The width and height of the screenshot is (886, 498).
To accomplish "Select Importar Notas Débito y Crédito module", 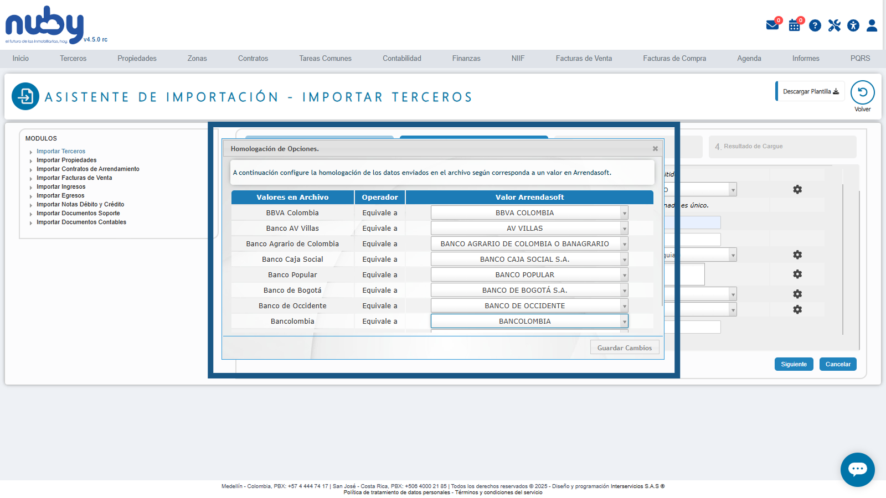I will point(80,204).
